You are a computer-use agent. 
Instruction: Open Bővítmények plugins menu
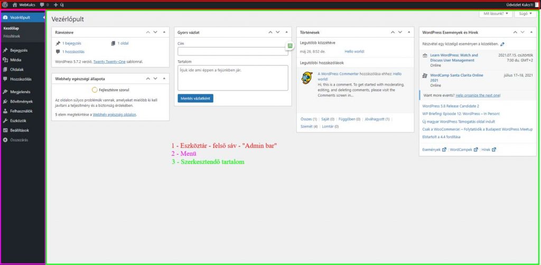22,102
